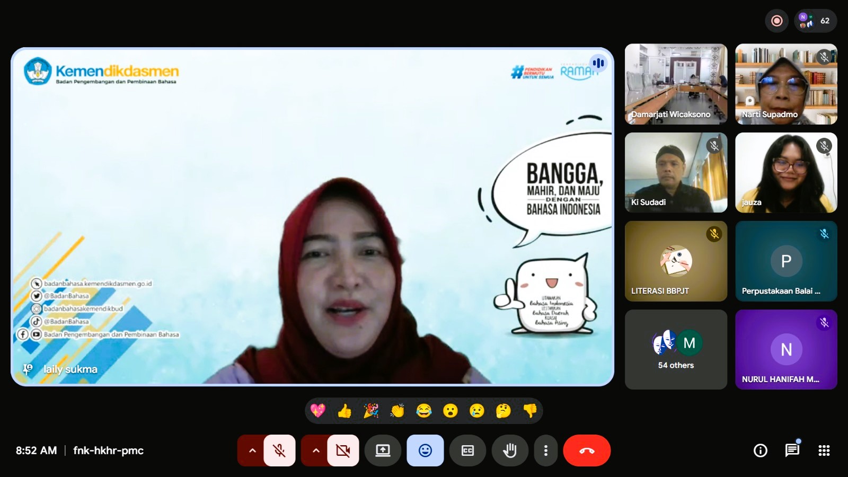Send the thumbs up reaction
This screenshot has width=848, height=477.
(x=344, y=411)
